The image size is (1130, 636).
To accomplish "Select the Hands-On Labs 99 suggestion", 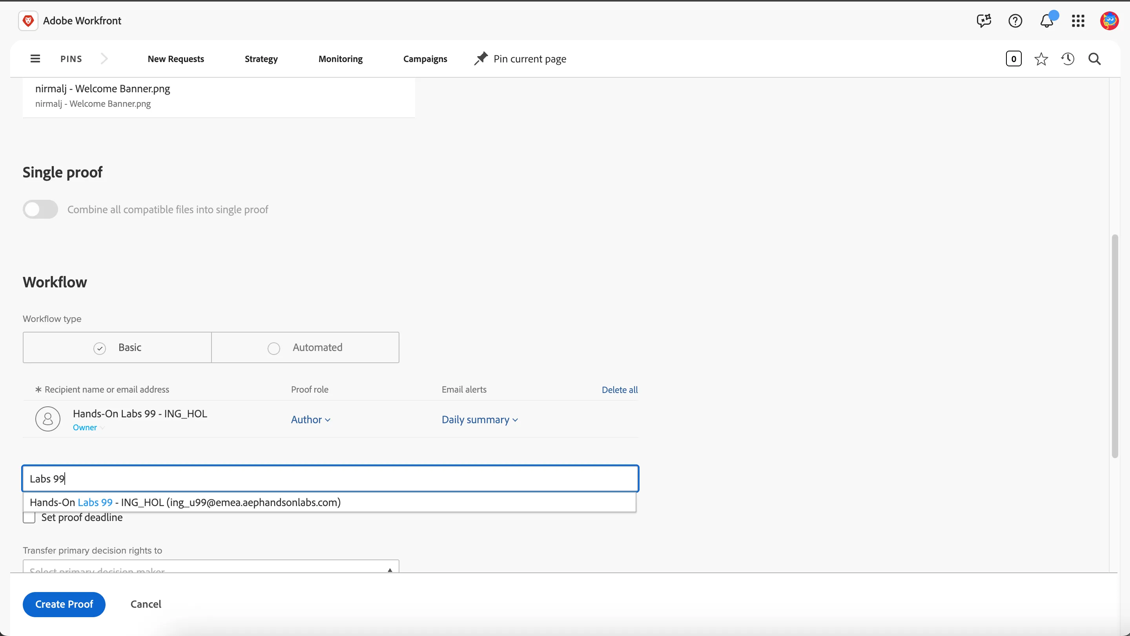I will pyautogui.click(x=330, y=502).
